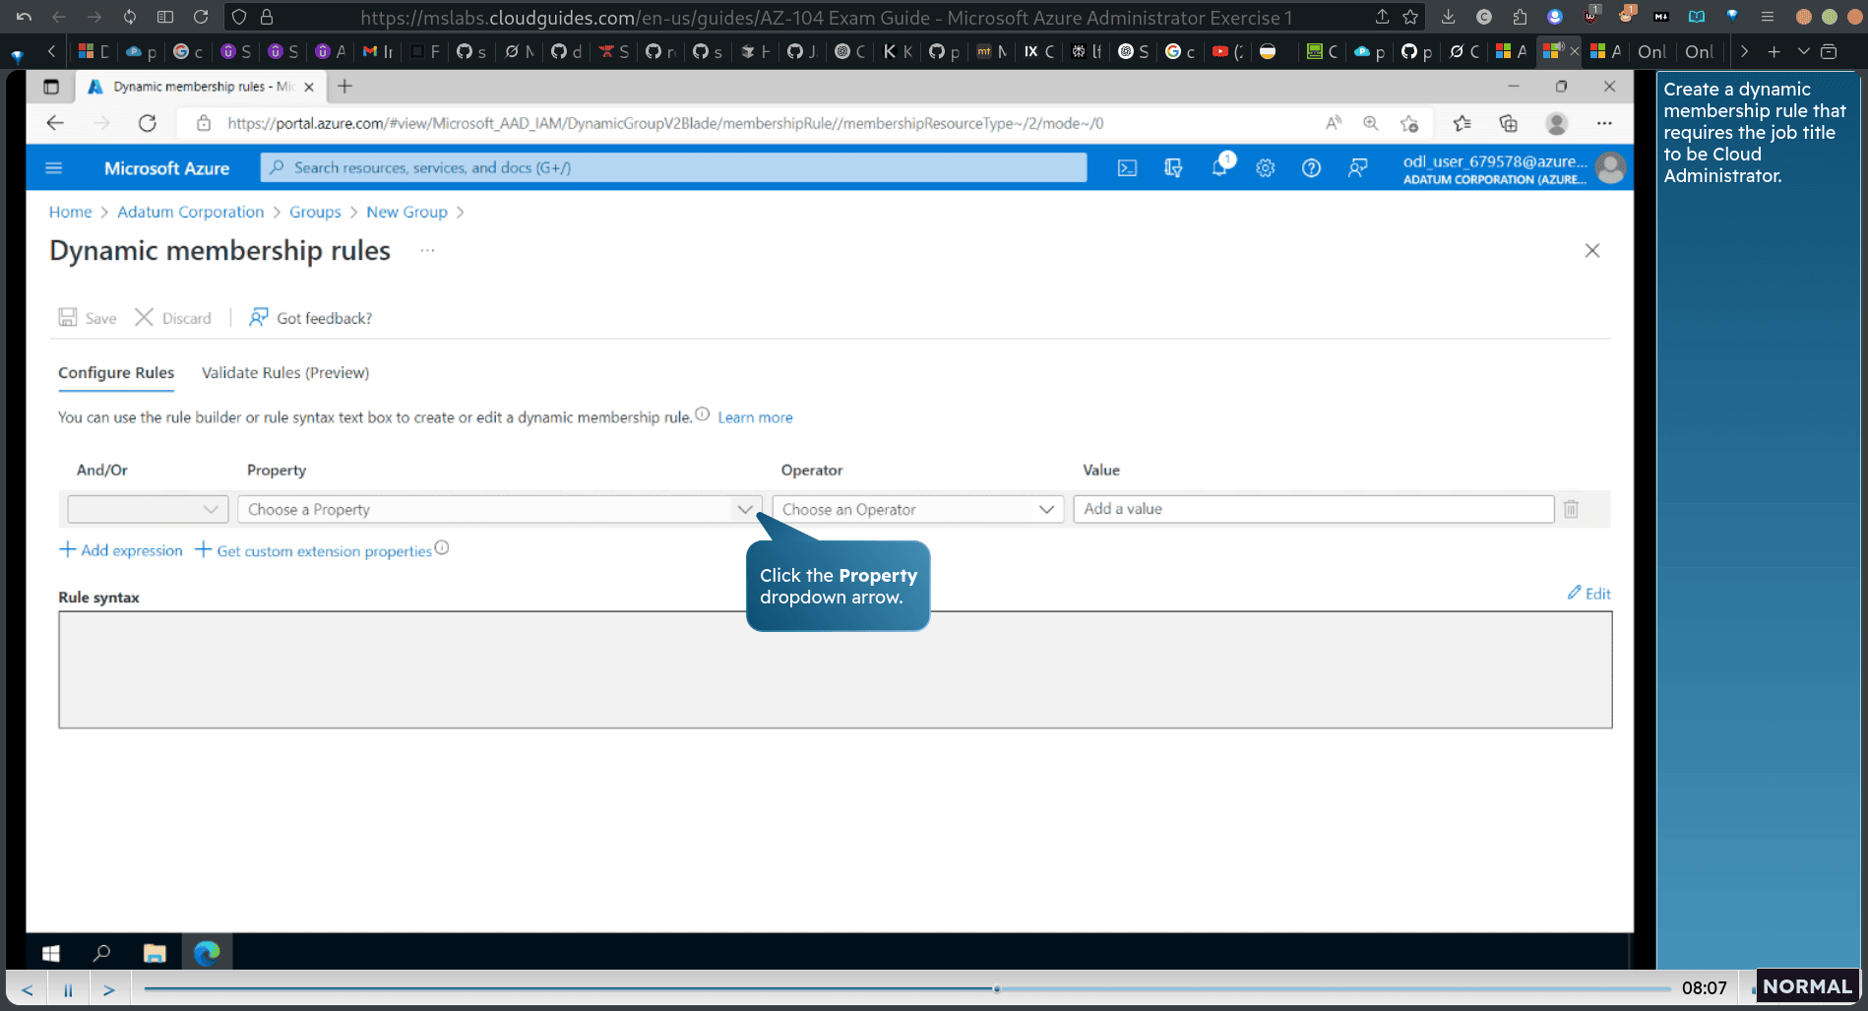Click the guide progress slider handle
1868x1011 pixels.
point(997,988)
